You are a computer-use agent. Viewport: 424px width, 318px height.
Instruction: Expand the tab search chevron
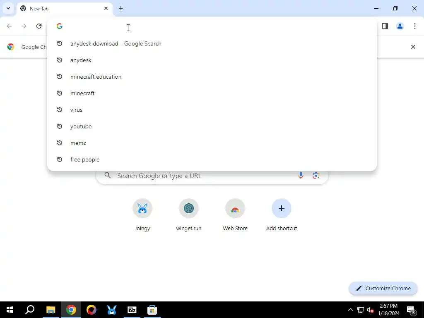pyautogui.click(x=8, y=8)
